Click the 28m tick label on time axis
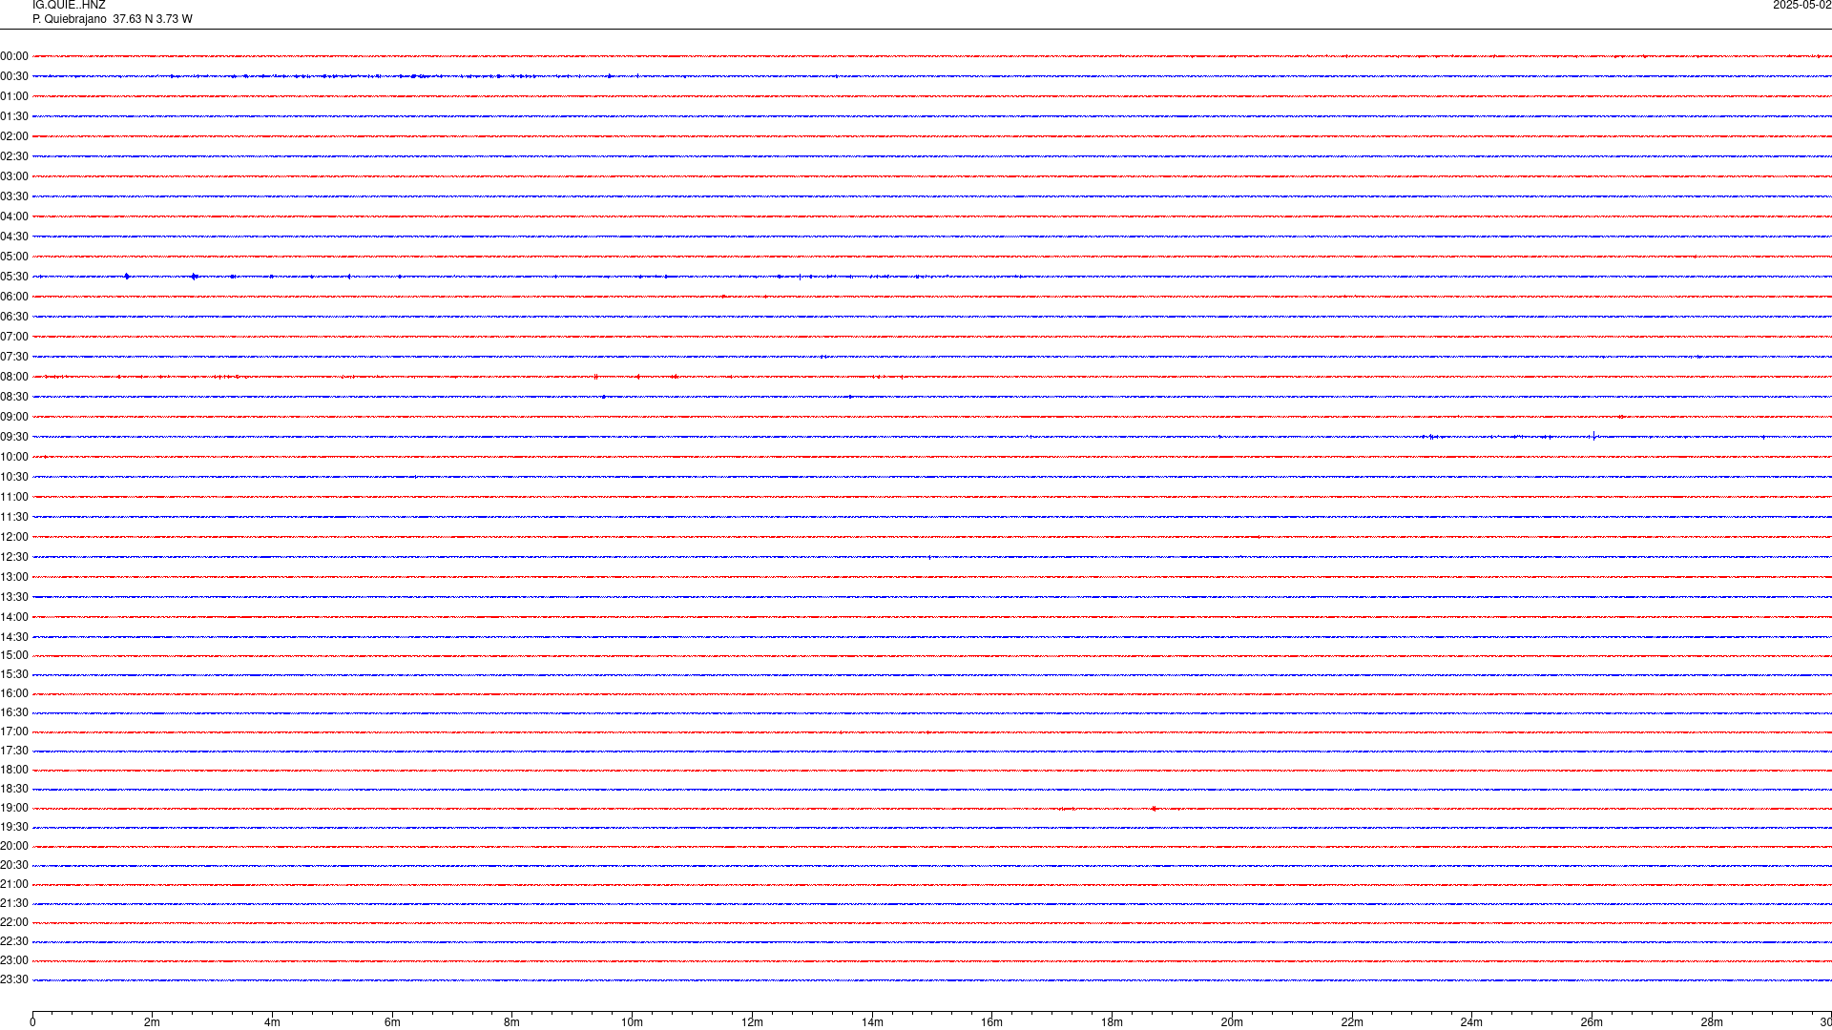The image size is (1832, 1030). (1712, 1022)
